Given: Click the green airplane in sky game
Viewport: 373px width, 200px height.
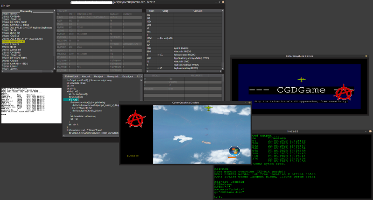Looking at the screenshot, I should pos(208,109).
